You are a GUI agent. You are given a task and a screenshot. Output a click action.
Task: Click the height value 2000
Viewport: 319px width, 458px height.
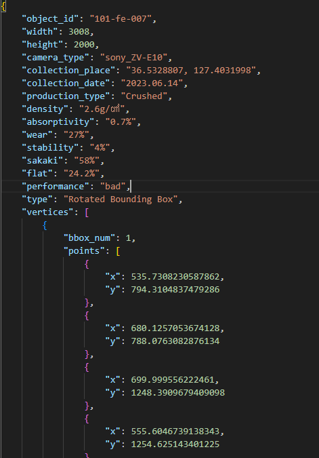84,44
